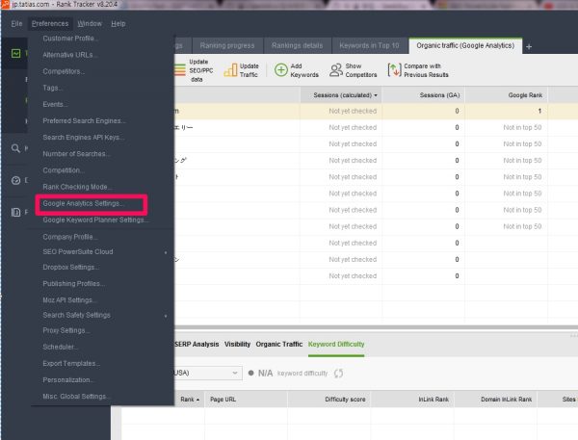
Task: Add a new workspace tab with plus
Action: [529, 47]
